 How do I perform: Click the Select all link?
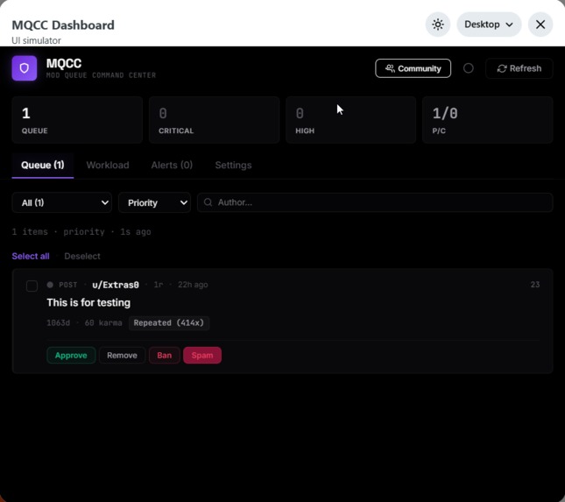pyautogui.click(x=31, y=256)
